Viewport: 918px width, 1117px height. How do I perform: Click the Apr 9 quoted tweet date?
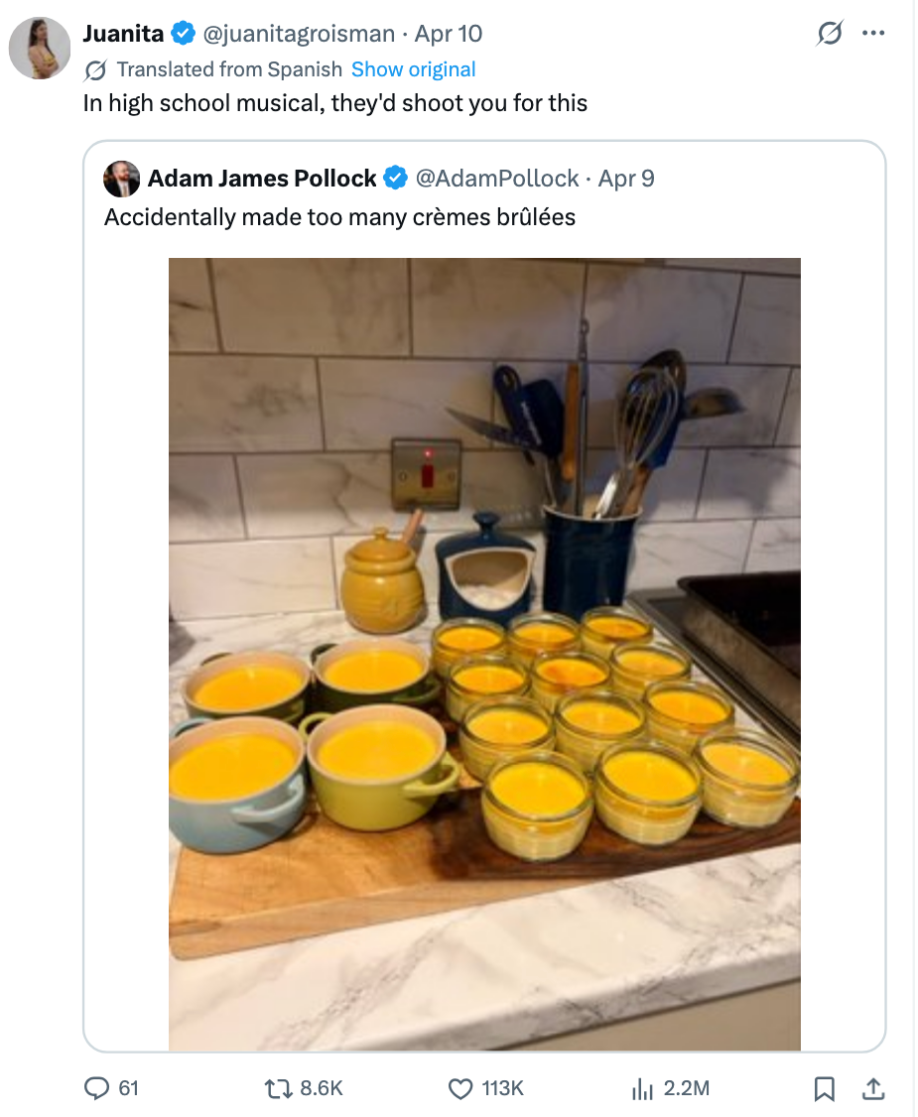tap(626, 179)
